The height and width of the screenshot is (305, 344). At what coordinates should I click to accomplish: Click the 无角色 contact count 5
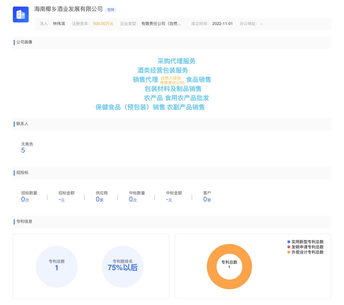tap(23, 150)
